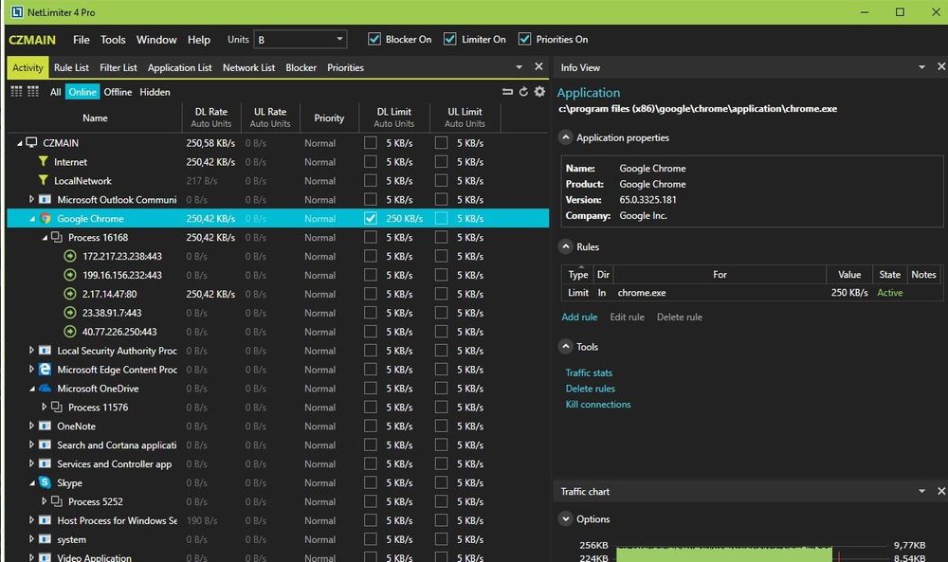Click connection icon for 2.17.14.47:80
Viewport: 948px width, 562px height.
[x=70, y=294]
